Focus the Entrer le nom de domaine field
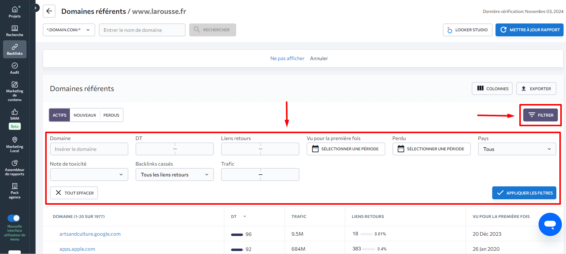Screen dimensions: 566x254 (x=142, y=30)
